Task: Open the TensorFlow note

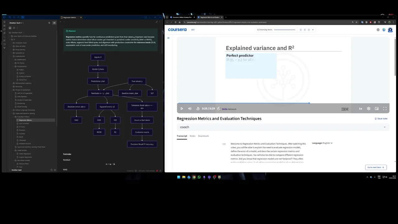Action: coord(22,80)
